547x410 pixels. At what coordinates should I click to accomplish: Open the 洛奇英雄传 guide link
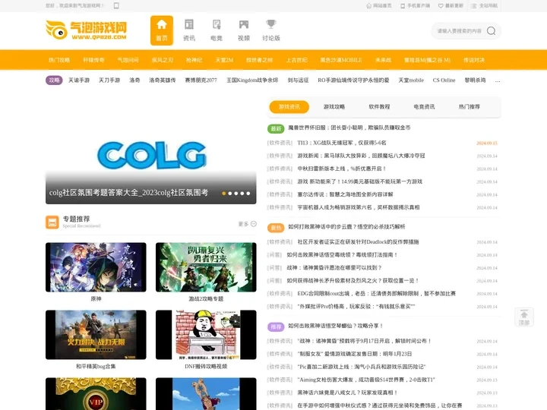163,80
